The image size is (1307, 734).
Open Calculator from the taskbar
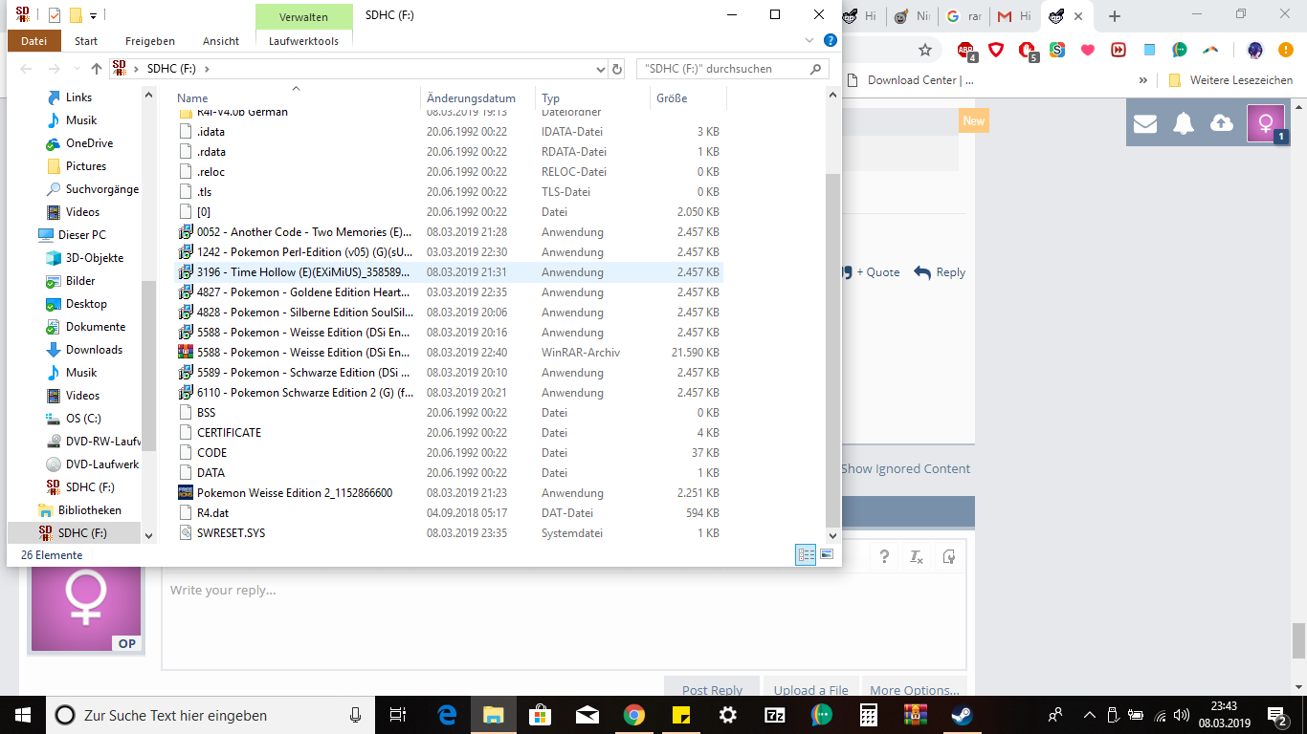869,715
